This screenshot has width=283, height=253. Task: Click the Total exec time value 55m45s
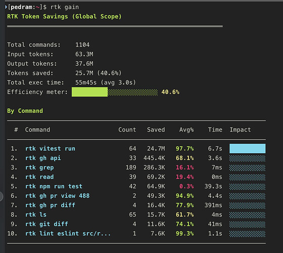pyautogui.click(x=86, y=82)
